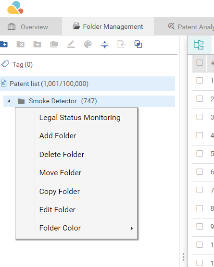
Task: Open the folder color palette icon
Action: click(x=88, y=45)
